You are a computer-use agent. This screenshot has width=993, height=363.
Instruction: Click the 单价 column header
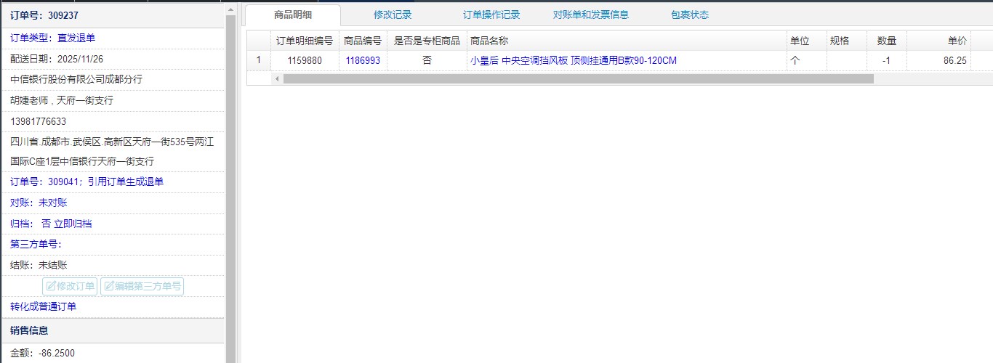(x=957, y=41)
